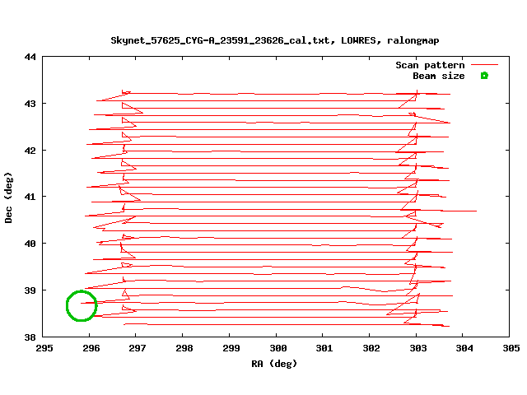
Task: Click the y-axis tick label 38
Action: [x=30, y=337]
